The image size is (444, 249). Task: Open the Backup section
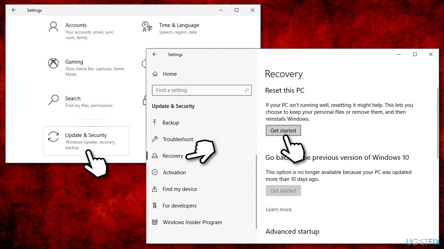tap(171, 122)
